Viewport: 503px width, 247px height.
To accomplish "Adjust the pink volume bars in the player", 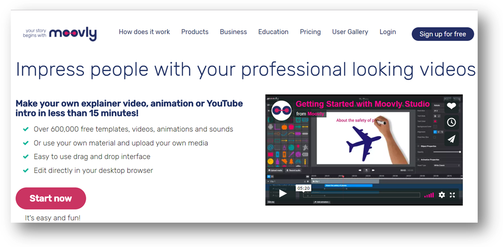I will click(x=429, y=195).
